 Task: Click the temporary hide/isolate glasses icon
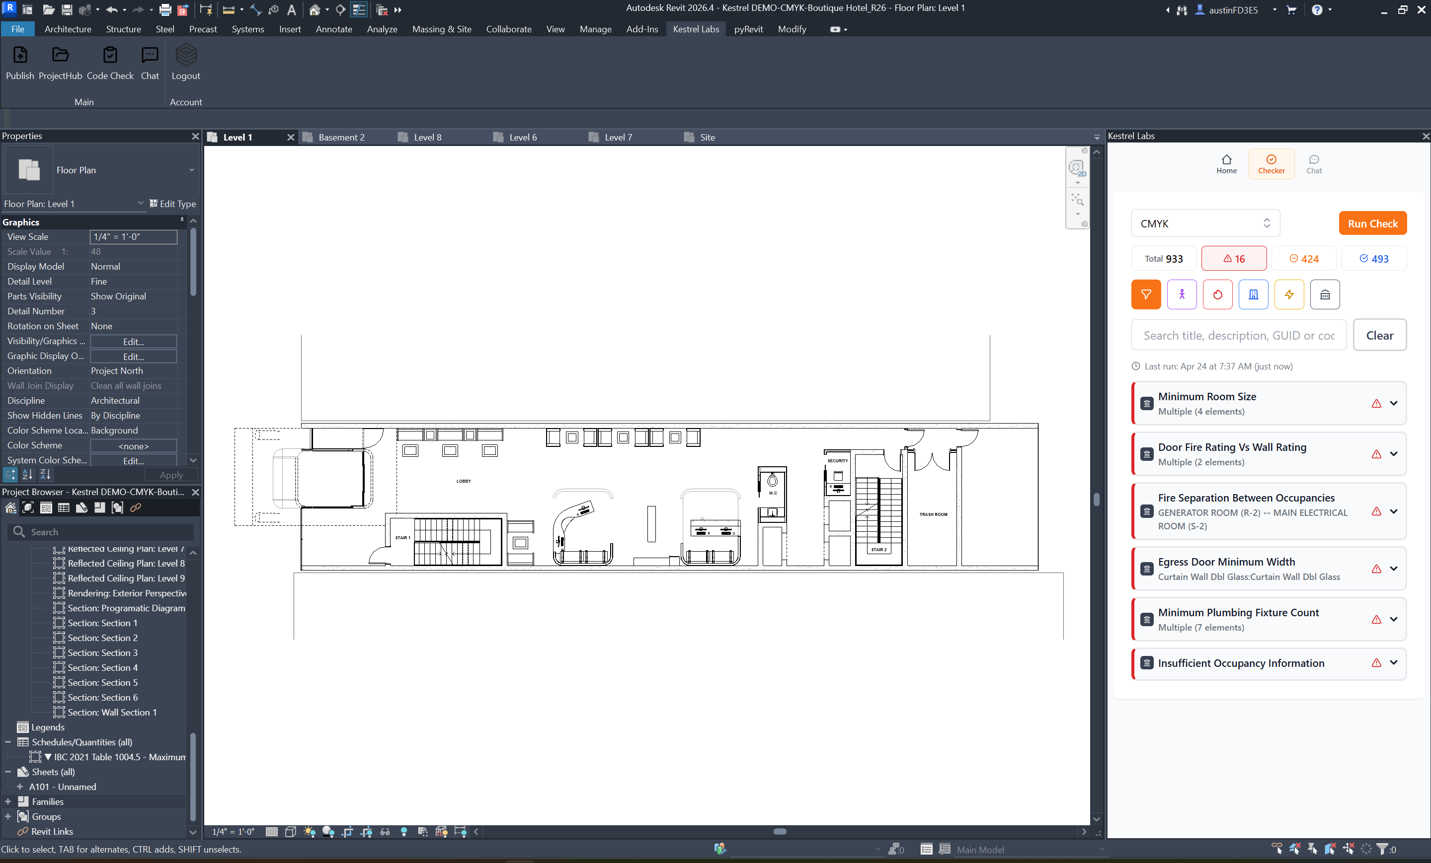385,832
